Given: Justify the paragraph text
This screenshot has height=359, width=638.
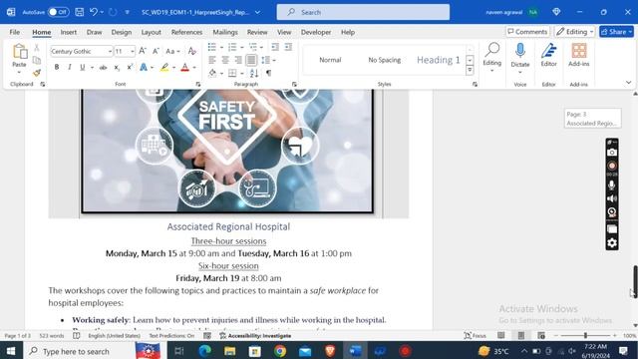Looking at the screenshot, I should tap(251, 60).
